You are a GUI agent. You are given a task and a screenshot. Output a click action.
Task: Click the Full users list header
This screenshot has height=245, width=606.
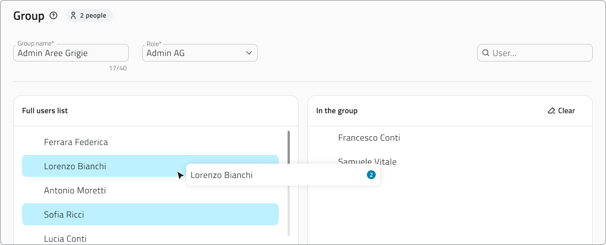[45, 111]
